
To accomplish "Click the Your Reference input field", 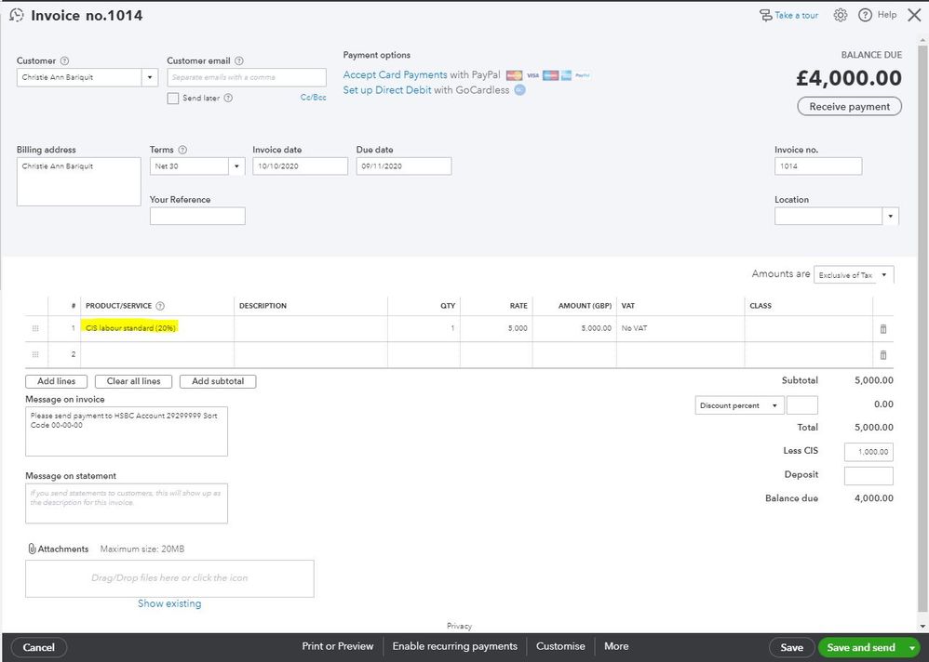I will coord(197,216).
